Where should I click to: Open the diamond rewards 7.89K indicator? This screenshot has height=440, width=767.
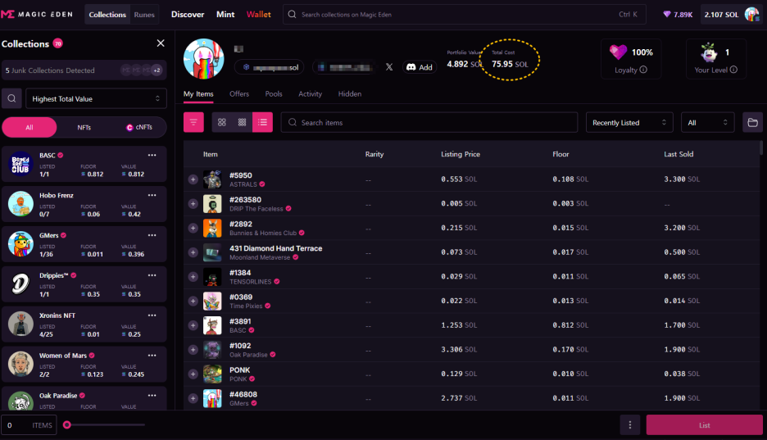point(678,15)
